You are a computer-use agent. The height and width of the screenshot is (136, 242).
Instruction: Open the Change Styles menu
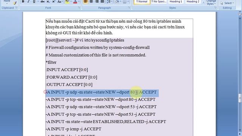(x=211, y=3)
